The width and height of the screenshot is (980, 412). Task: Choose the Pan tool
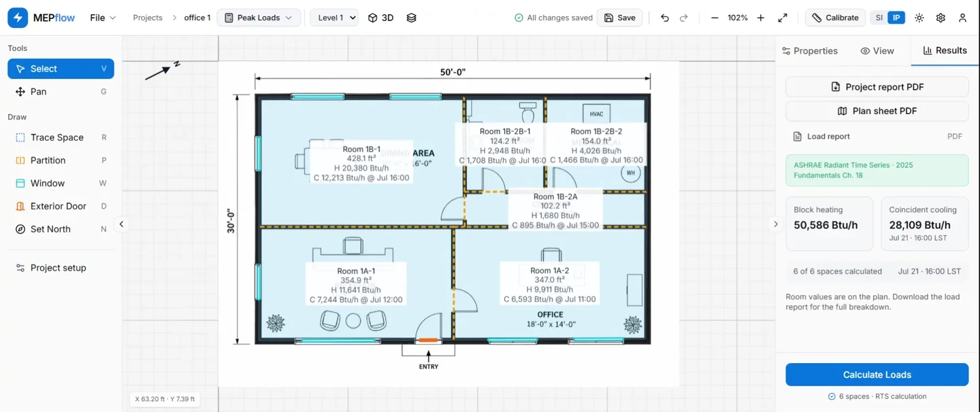click(x=61, y=92)
